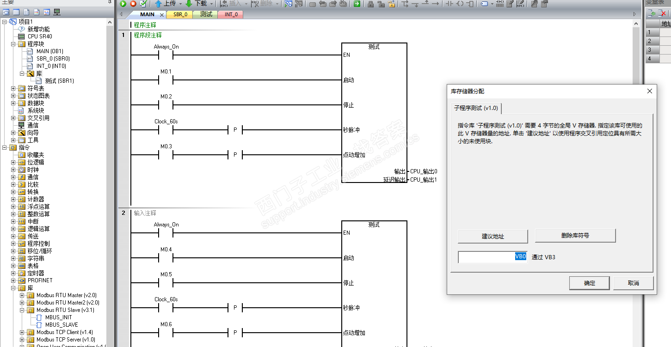Viewport: 671px width, 347px height.
Task: Select INT_0 (INT0) in the project tree
Action: [51, 66]
